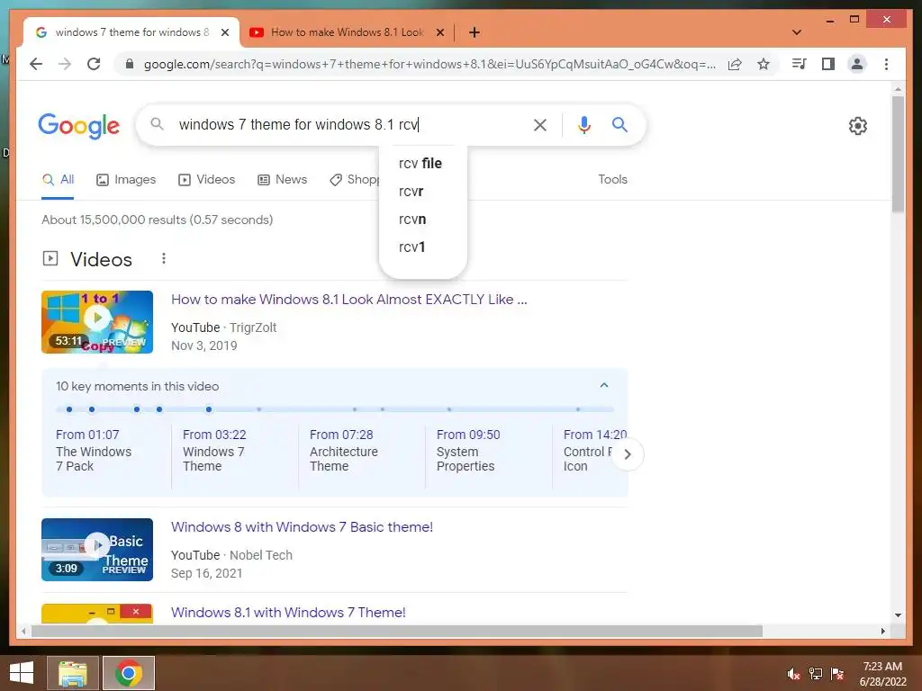Open 'Windows 8 with Windows 7 Basic theme!' link
922x691 pixels.
coord(303,527)
